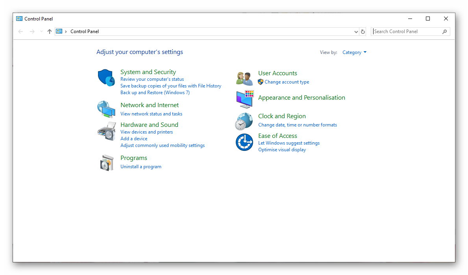Go up one level with the Up arrow
The height and width of the screenshot is (275, 468).
(x=50, y=32)
